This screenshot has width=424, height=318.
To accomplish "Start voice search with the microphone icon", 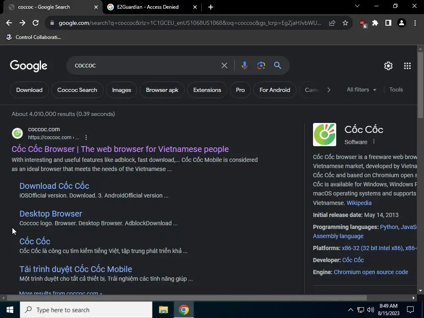I will 244,65.
